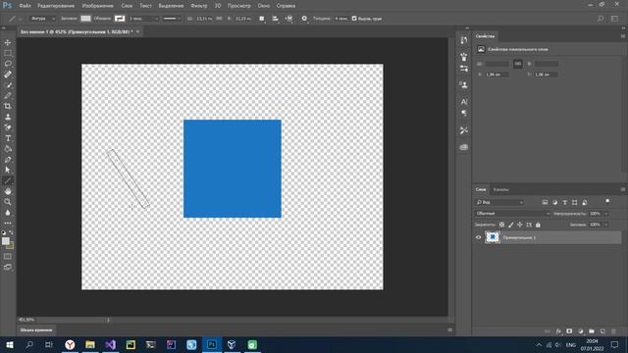Viewport: 628px width, 353px height.
Task: Toggle the align edges checkbox
Action: click(x=354, y=19)
